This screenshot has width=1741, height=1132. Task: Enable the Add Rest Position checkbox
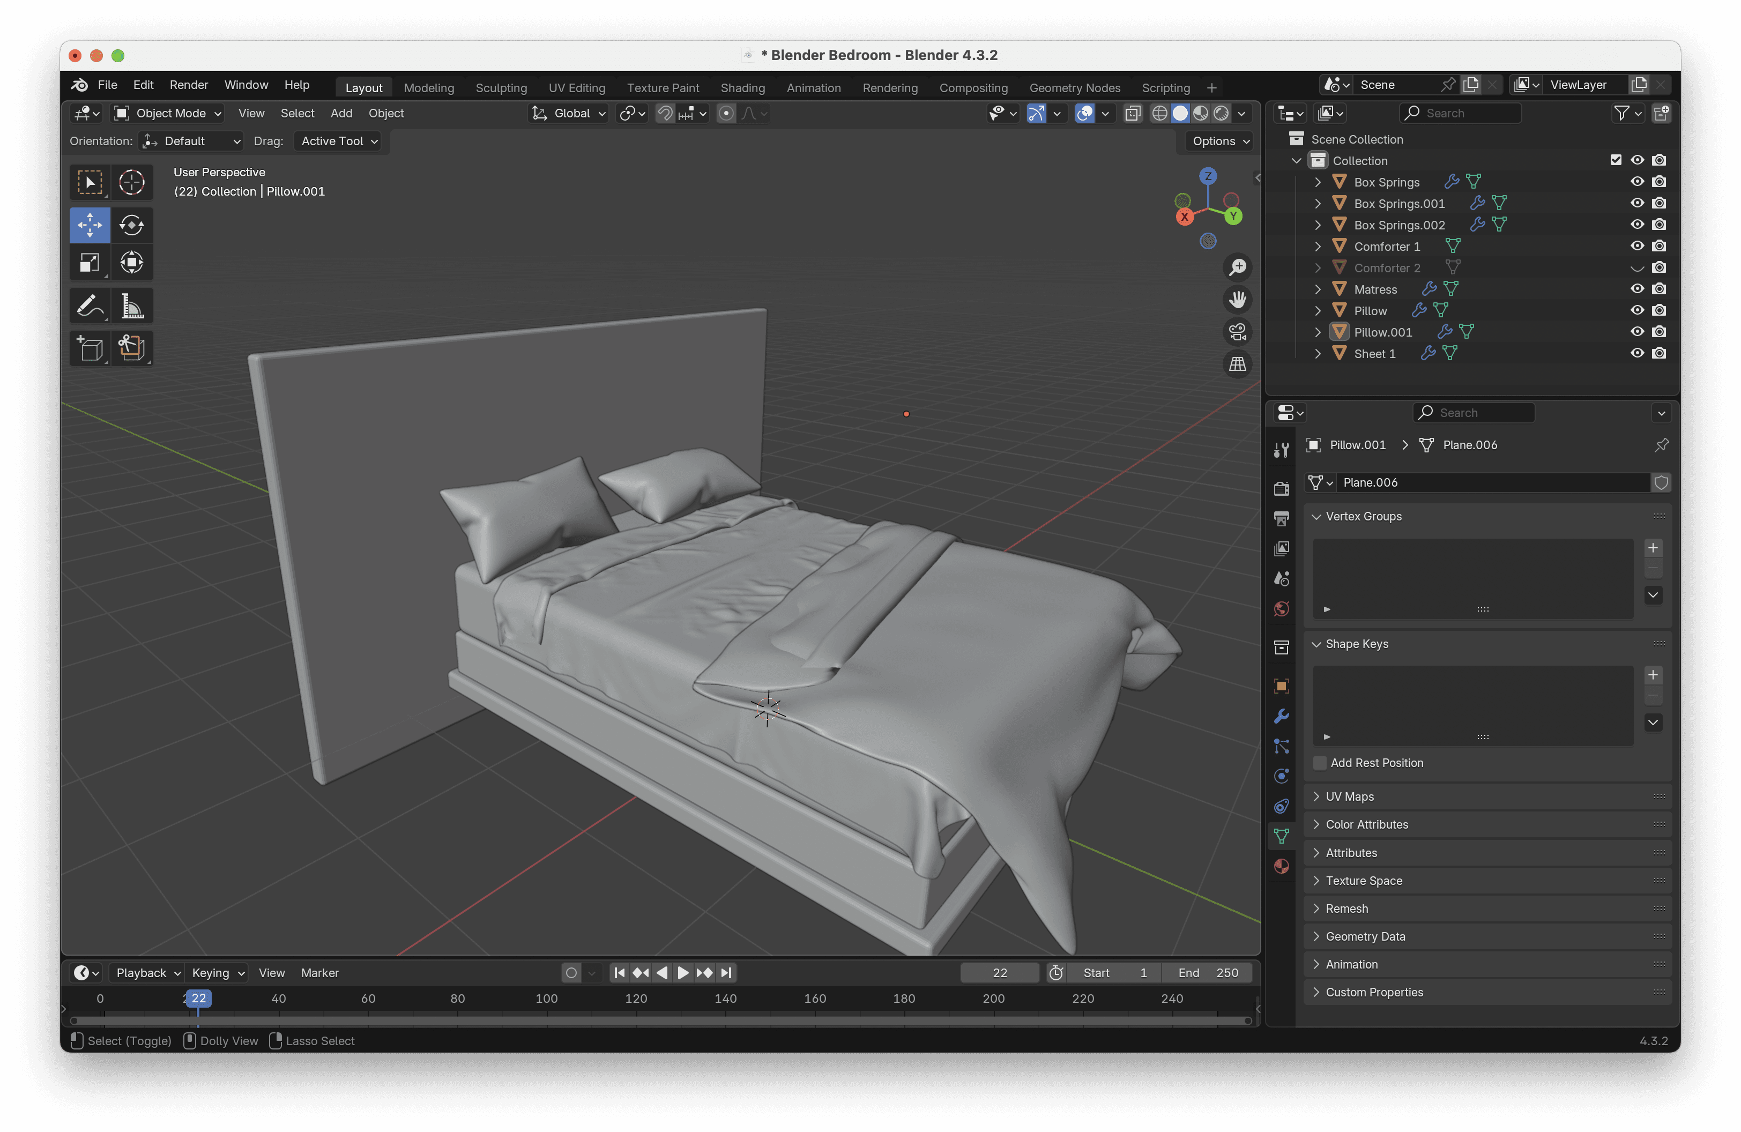[x=1320, y=763]
